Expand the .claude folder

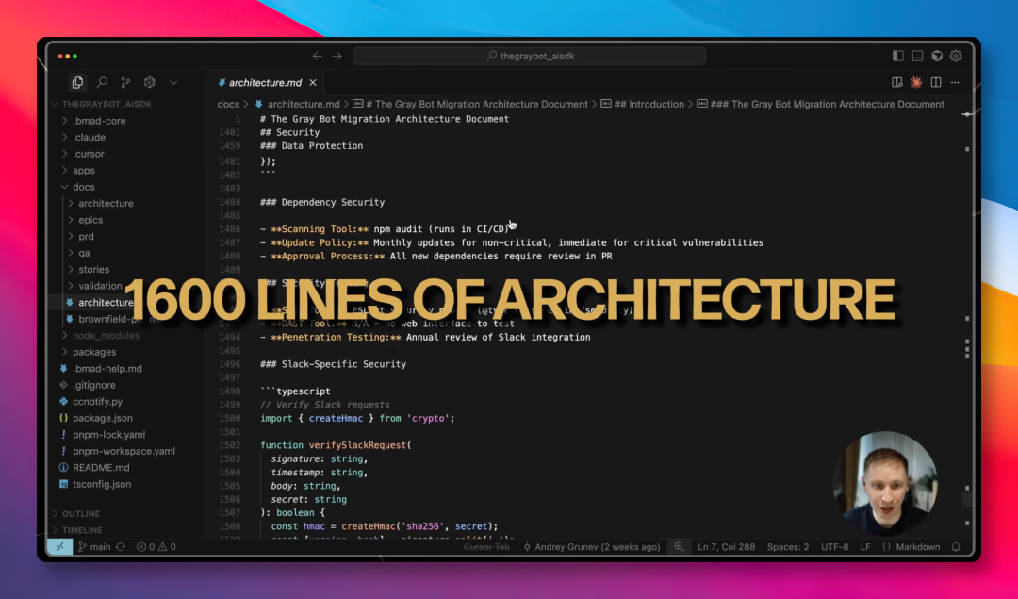pyautogui.click(x=89, y=137)
